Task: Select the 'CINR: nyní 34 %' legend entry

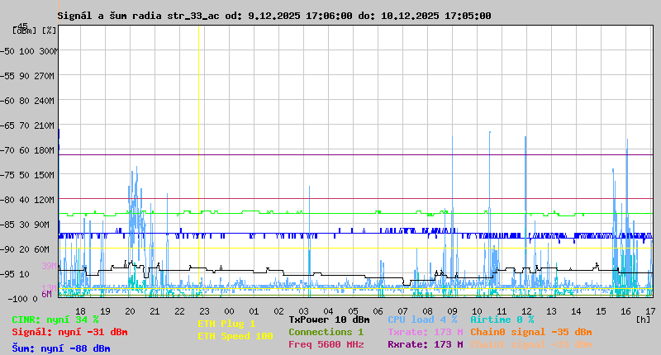Action: 55,320
